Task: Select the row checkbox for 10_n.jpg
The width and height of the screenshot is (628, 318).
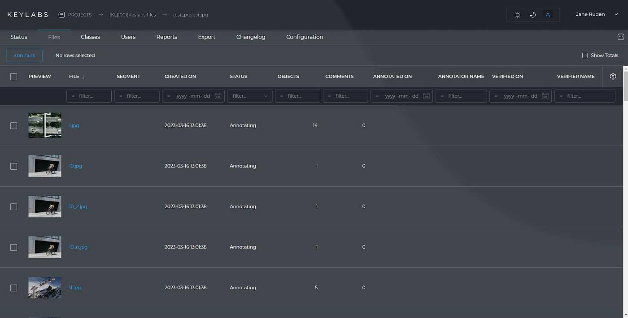Action: (14, 247)
